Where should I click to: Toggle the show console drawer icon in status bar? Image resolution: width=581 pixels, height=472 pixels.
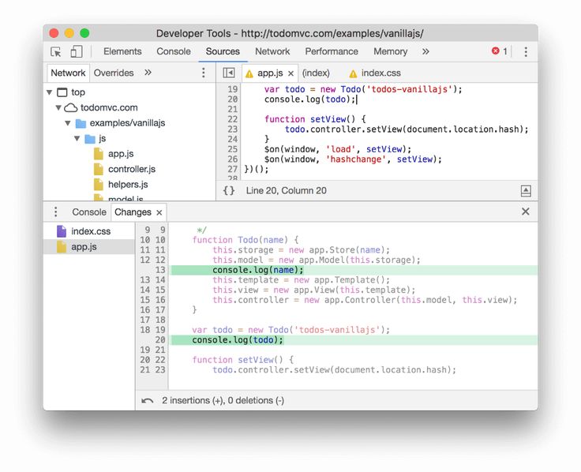click(526, 191)
